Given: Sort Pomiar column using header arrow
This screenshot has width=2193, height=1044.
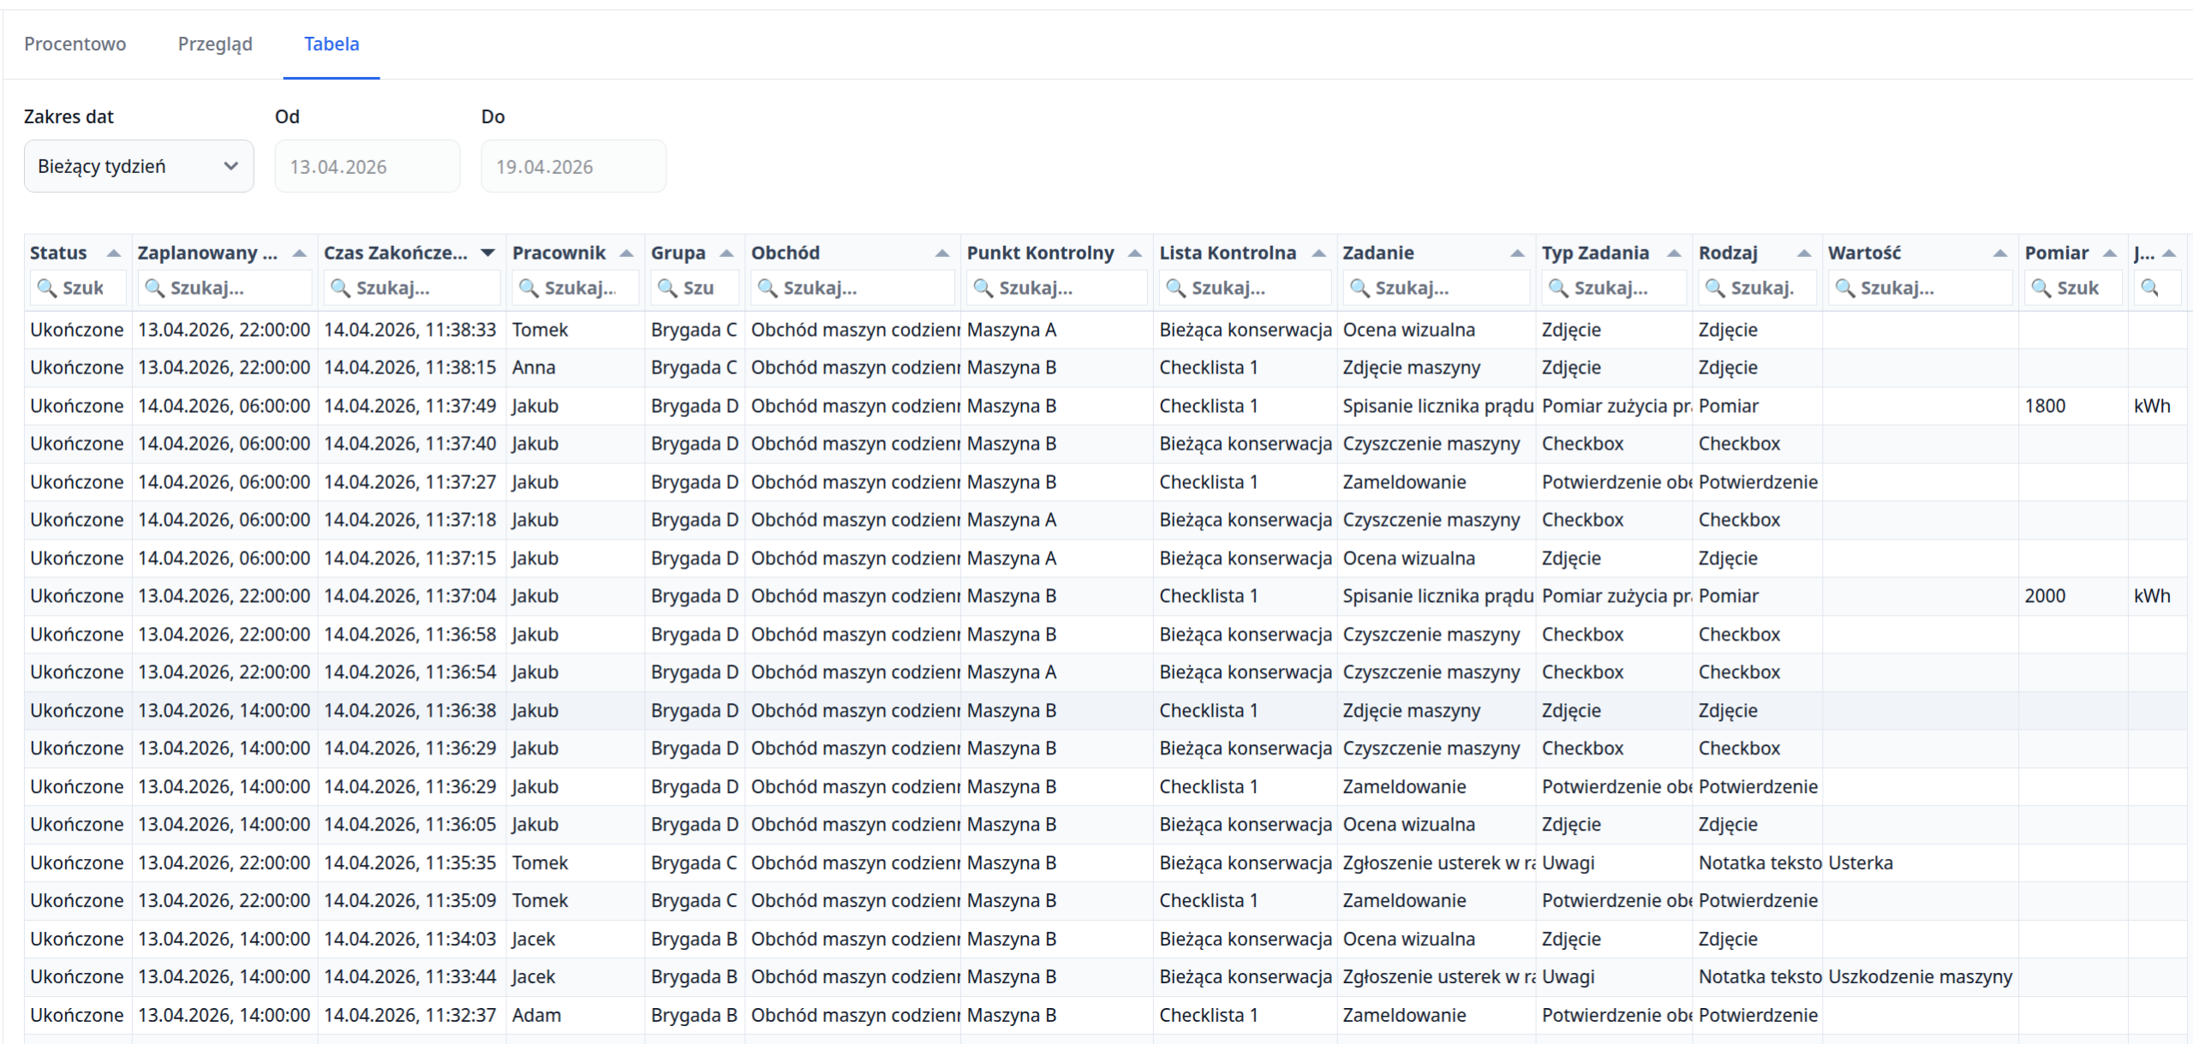Looking at the screenshot, I should point(2110,254).
